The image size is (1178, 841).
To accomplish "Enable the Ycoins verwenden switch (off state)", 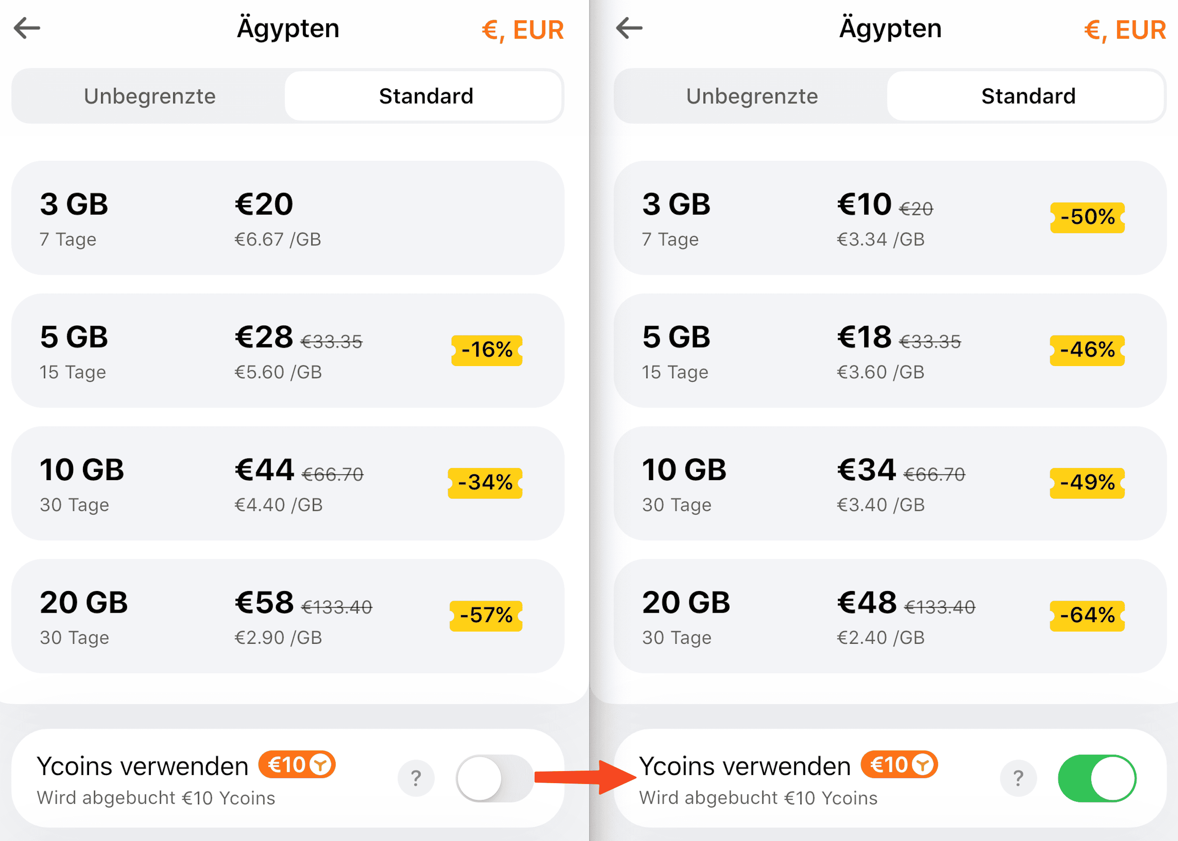I will (494, 778).
